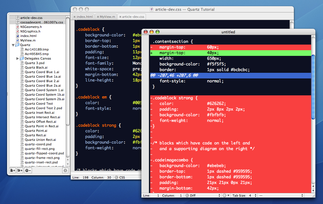Image resolution: width=323 pixels, height=204 pixels.
Task: Collapse the Quartz folder disclosure triangle
Action: 13,45
